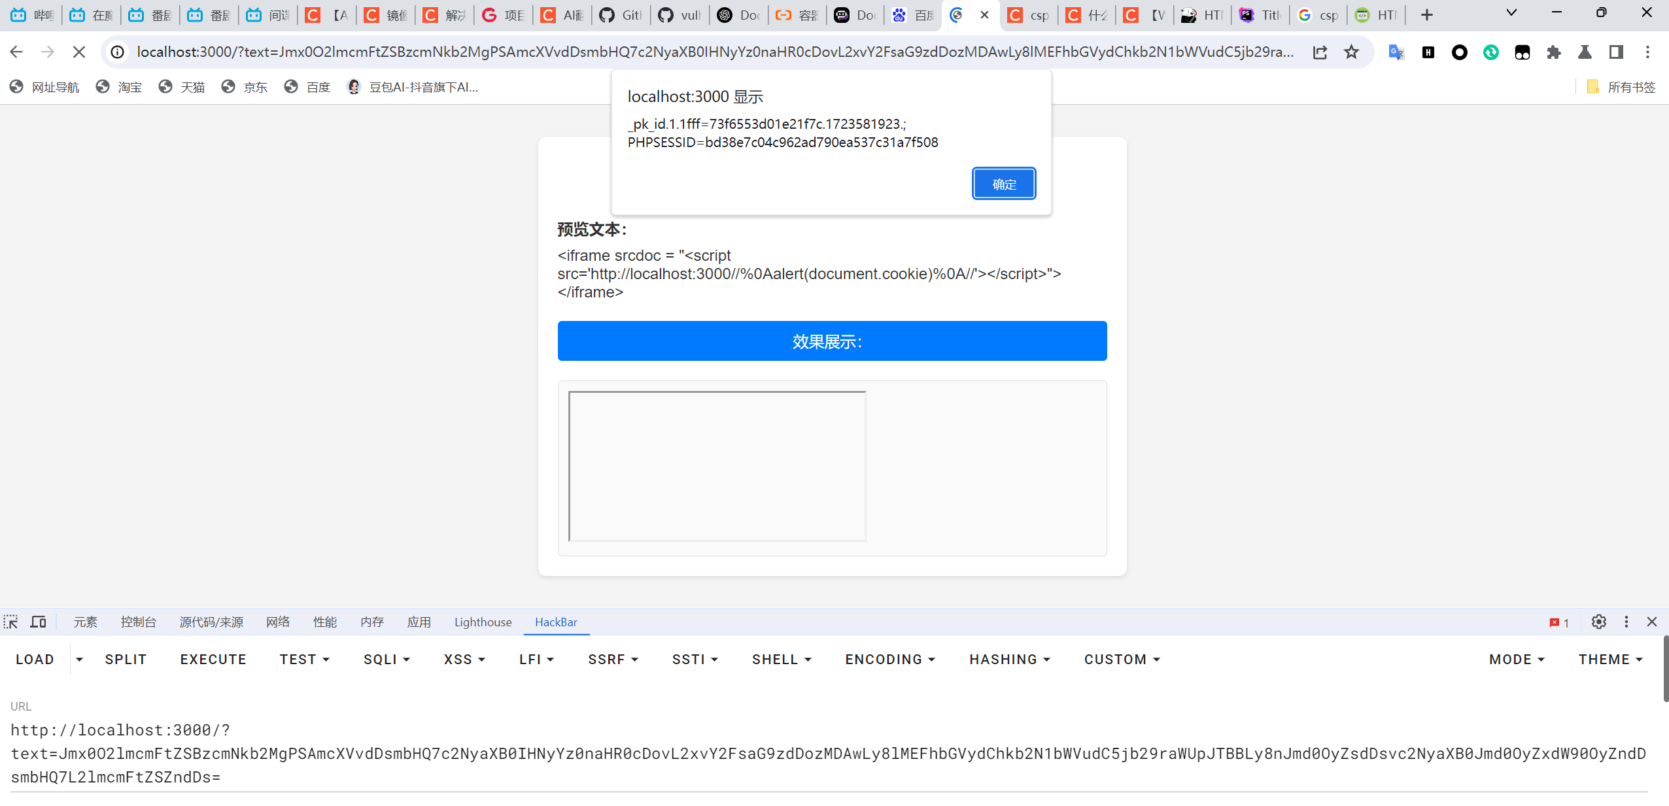Select the HackBar tab
The width and height of the screenshot is (1669, 806).
point(557,622)
